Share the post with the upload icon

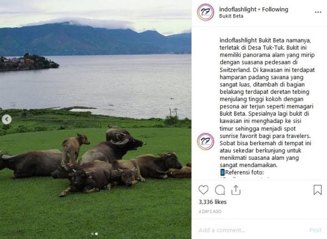click(x=236, y=190)
